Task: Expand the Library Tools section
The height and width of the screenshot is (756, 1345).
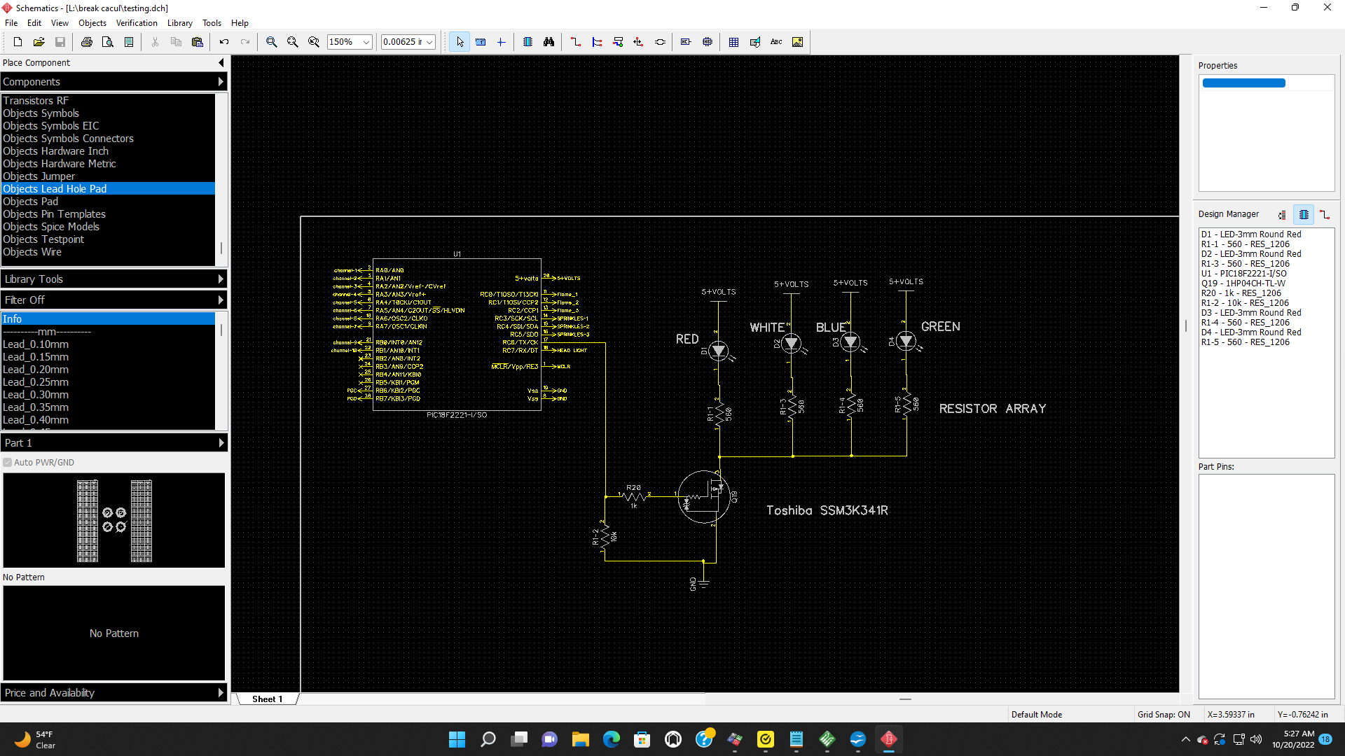Action: tap(114, 279)
